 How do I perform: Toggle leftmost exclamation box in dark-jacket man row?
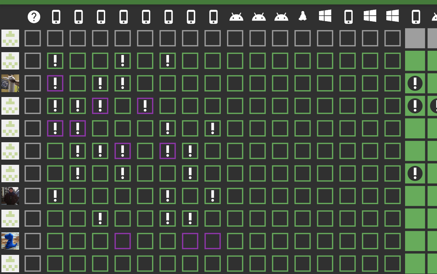coord(55,196)
